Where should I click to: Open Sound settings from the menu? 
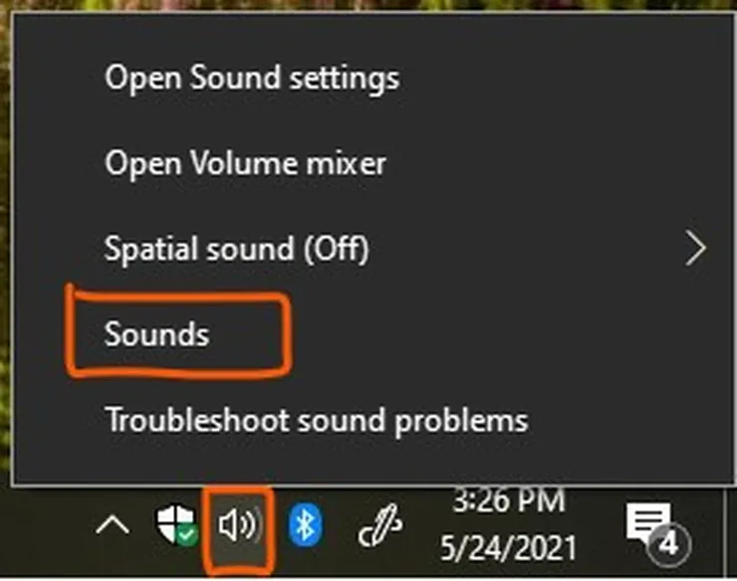pos(252,78)
